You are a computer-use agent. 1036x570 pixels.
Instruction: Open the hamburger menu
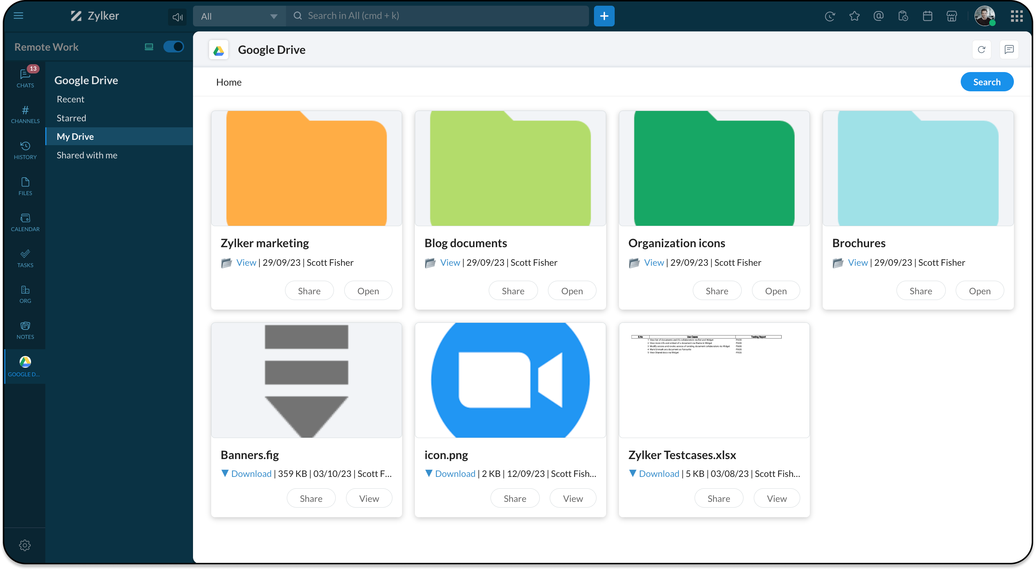[19, 16]
